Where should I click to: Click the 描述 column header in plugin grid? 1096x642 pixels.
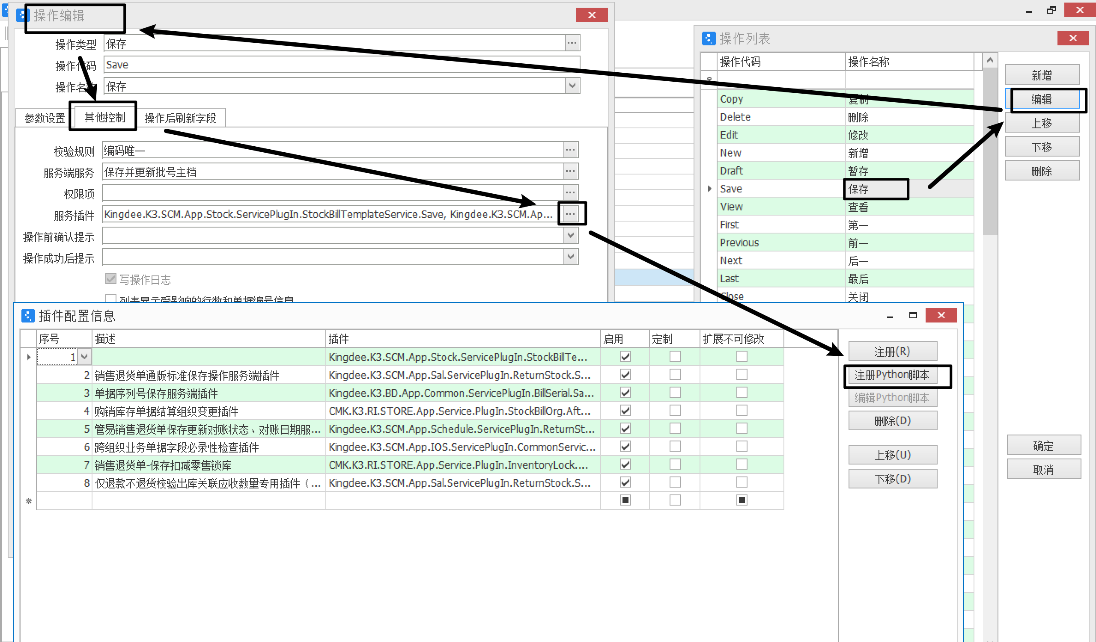pyautogui.click(x=209, y=339)
